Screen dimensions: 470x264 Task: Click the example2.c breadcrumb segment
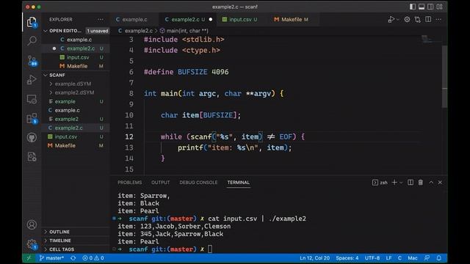[x=135, y=31]
